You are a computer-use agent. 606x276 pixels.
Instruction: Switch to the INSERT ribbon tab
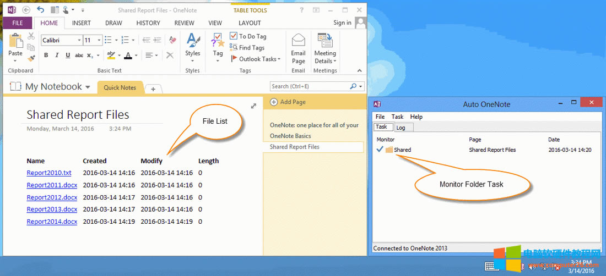82,23
